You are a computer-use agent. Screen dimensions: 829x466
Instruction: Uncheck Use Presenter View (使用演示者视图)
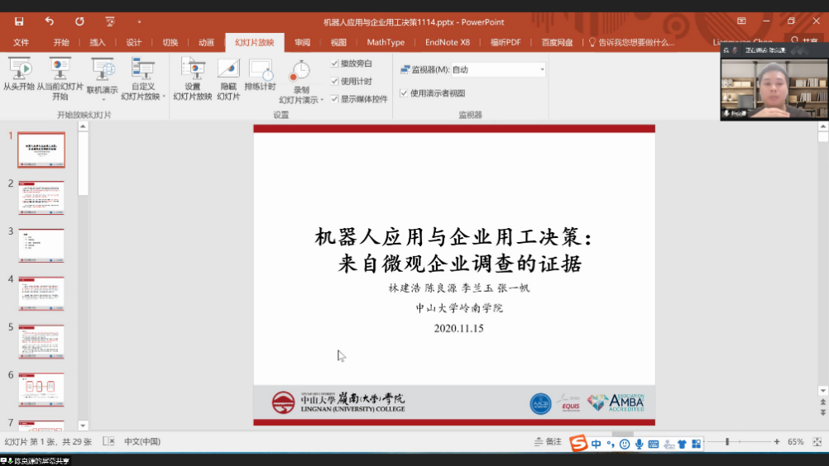[x=404, y=93]
